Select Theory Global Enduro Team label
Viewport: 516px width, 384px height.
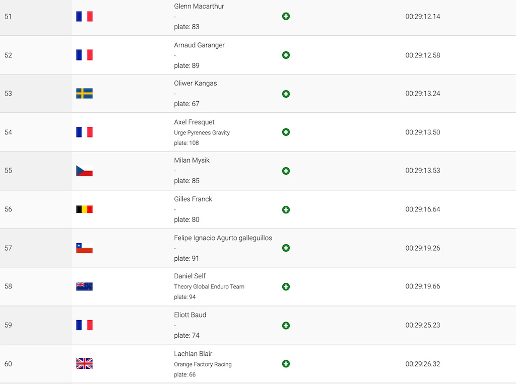click(209, 287)
